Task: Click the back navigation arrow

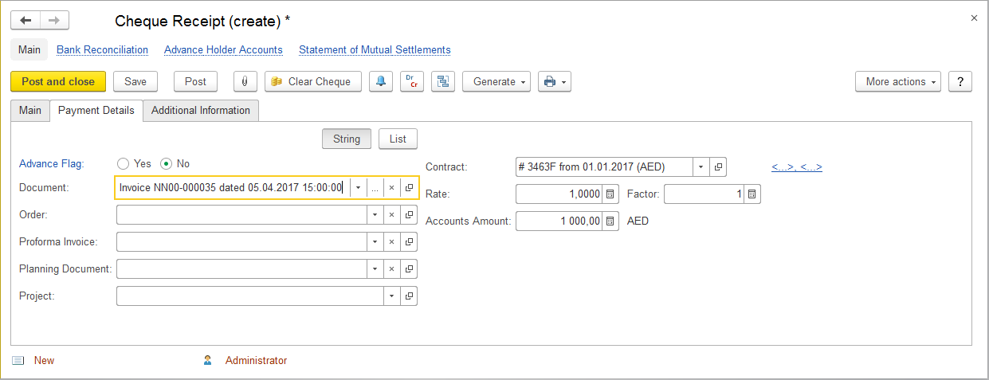Action: (26, 21)
